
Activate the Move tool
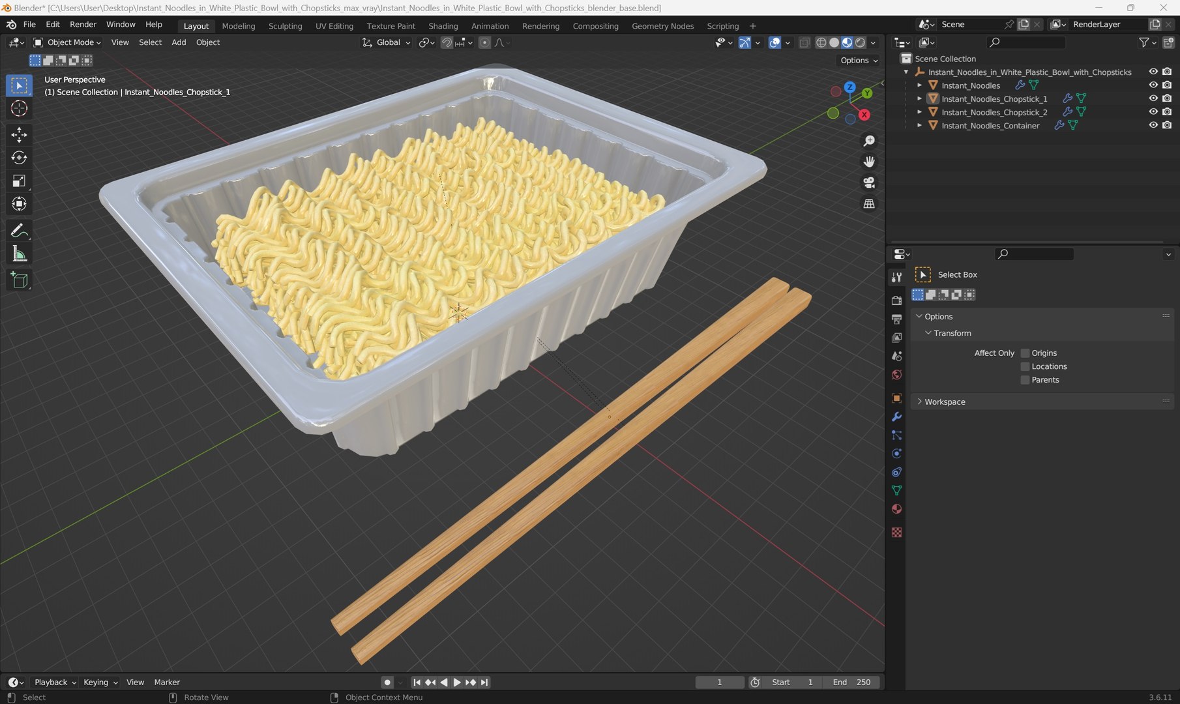19,134
